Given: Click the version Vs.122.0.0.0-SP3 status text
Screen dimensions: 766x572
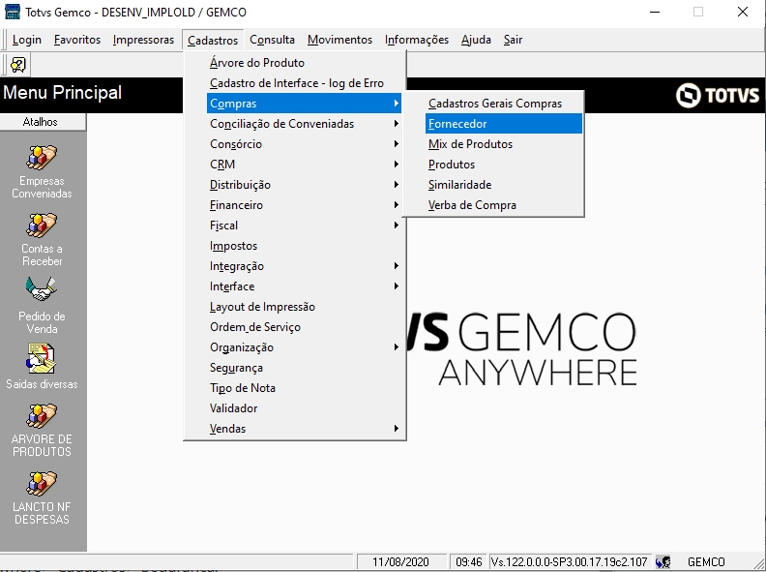Looking at the screenshot, I should tap(569, 561).
